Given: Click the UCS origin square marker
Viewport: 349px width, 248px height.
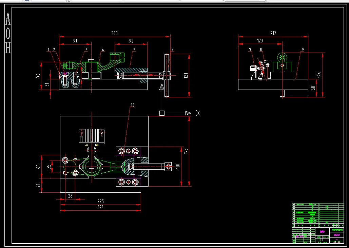Looking at the screenshot, I should [x=162, y=113].
